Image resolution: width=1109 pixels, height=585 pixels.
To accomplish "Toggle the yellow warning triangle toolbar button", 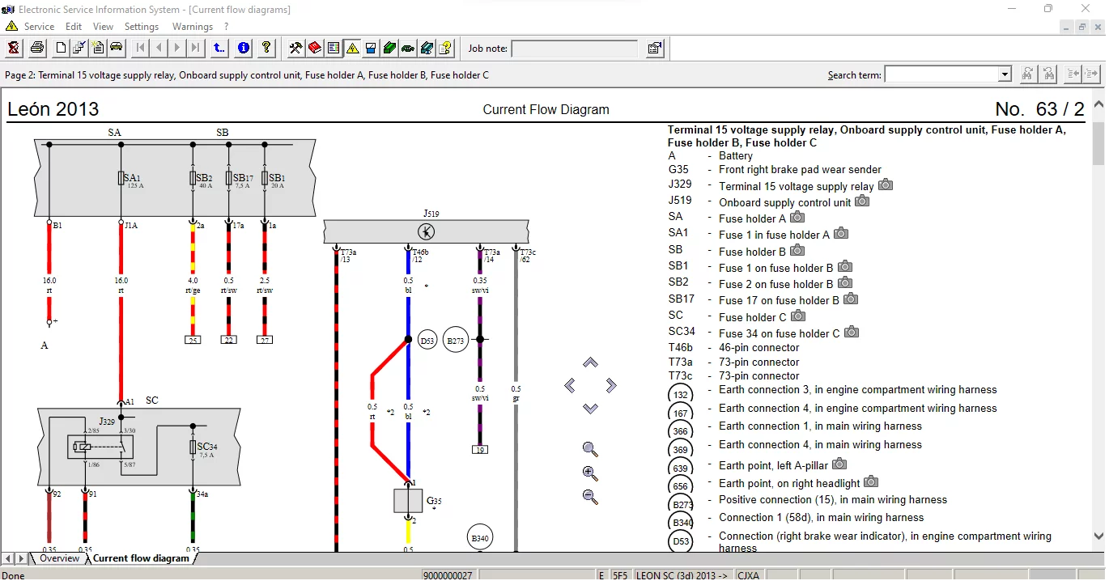I will click(352, 49).
